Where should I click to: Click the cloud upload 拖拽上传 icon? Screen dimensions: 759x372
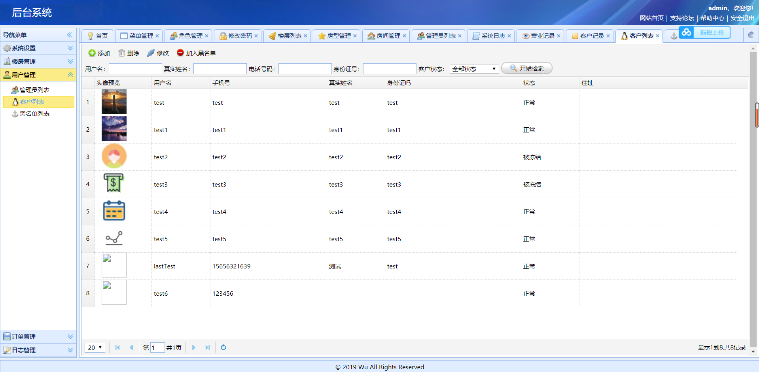pyautogui.click(x=686, y=32)
